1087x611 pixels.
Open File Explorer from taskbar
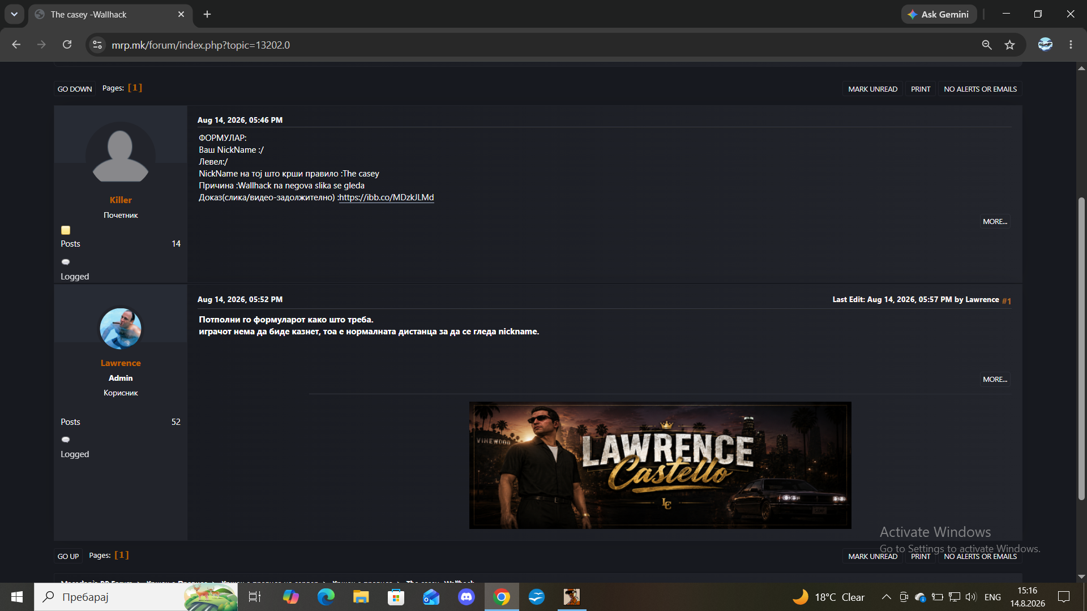(361, 597)
